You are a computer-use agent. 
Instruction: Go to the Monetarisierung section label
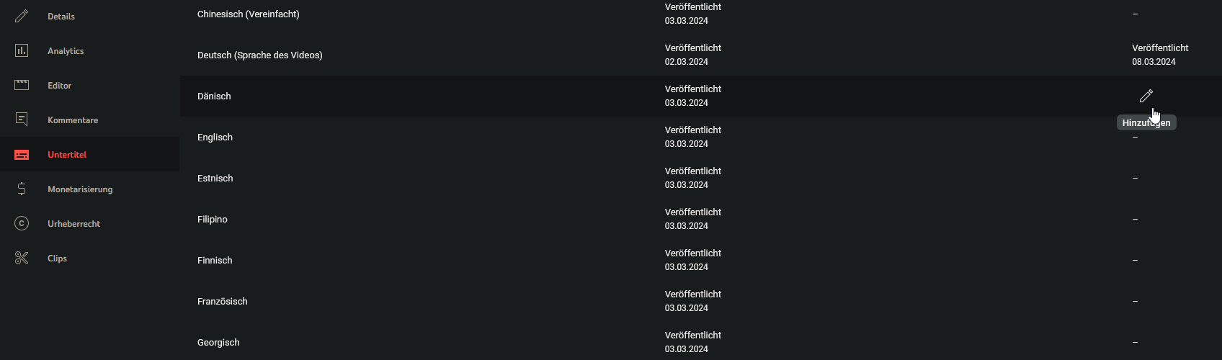pyautogui.click(x=80, y=189)
